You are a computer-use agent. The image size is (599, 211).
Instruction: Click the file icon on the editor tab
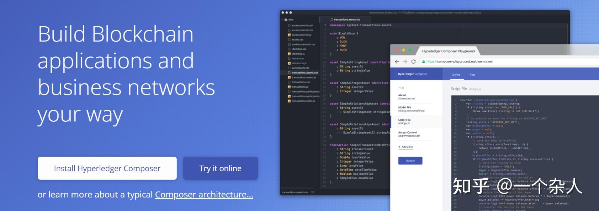click(332, 20)
